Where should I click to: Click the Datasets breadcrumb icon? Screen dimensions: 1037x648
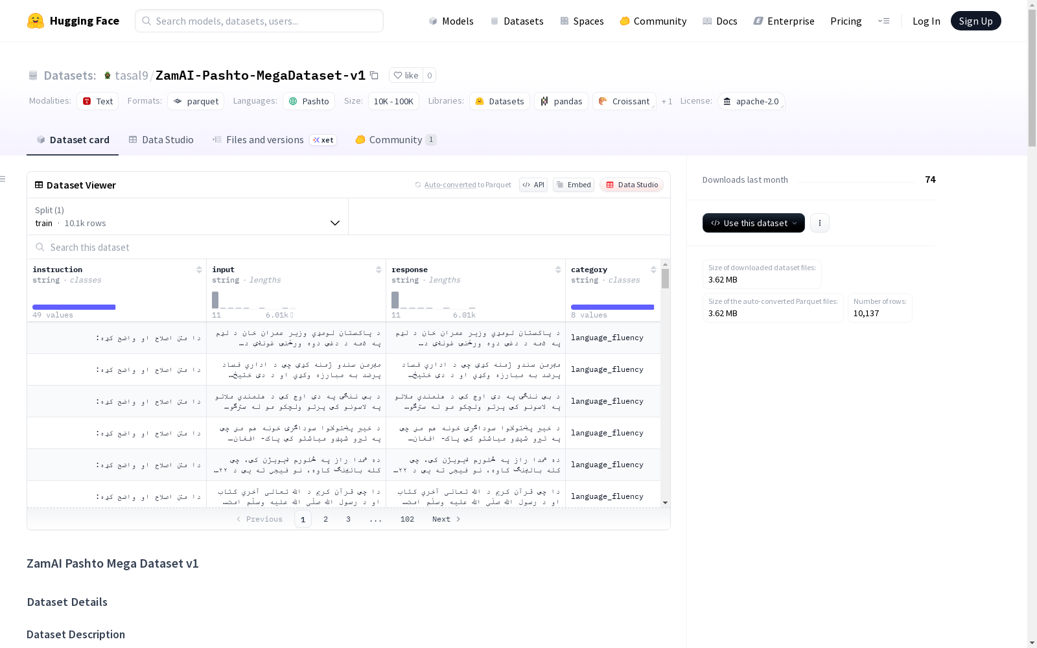pyautogui.click(x=33, y=75)
